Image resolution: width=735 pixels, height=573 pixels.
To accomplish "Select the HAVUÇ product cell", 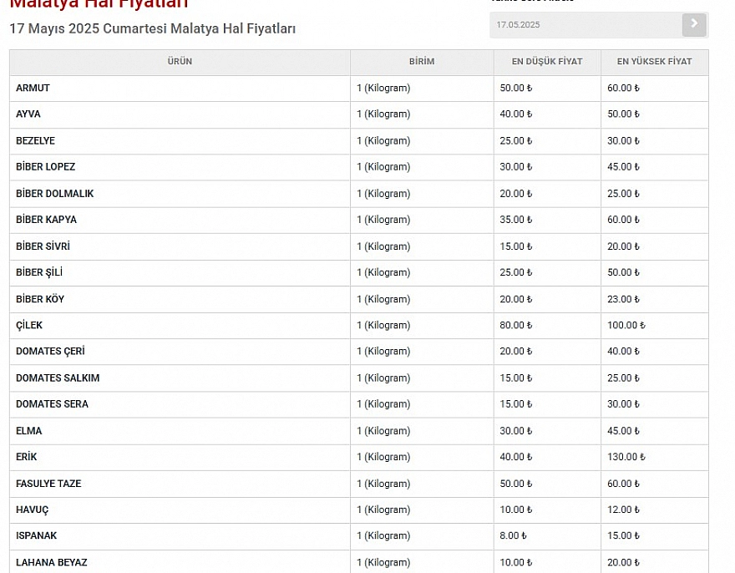I will point(180,510).
